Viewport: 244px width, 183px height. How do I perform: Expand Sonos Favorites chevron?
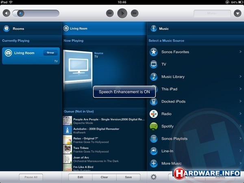(x=240, y=52)
